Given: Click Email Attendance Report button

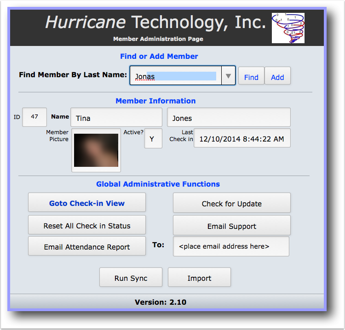Looking at the screenshot, I should pyautogui.click(x=87, y=246).
